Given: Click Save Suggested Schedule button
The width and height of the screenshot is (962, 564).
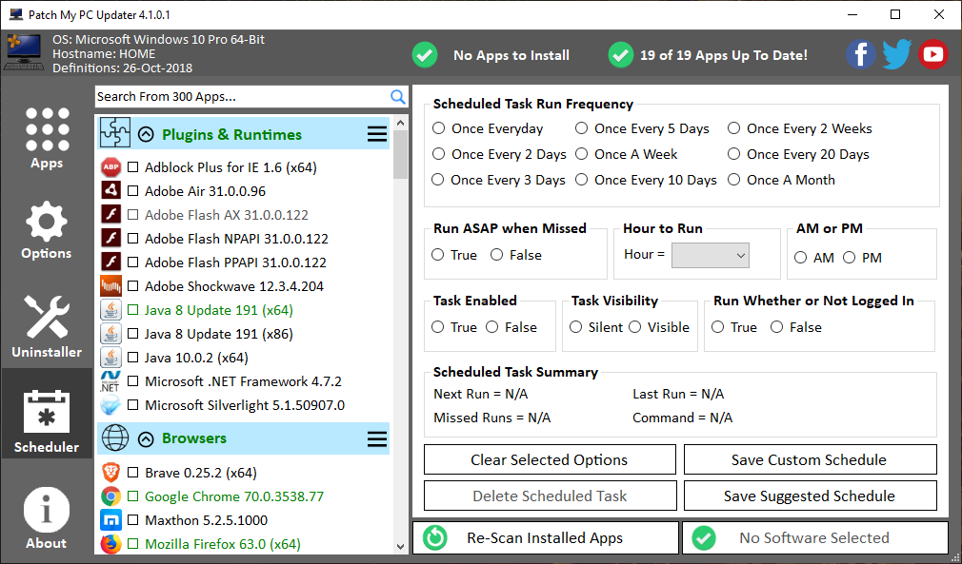Looking at the screenshot, I should [x=810, y=496].
